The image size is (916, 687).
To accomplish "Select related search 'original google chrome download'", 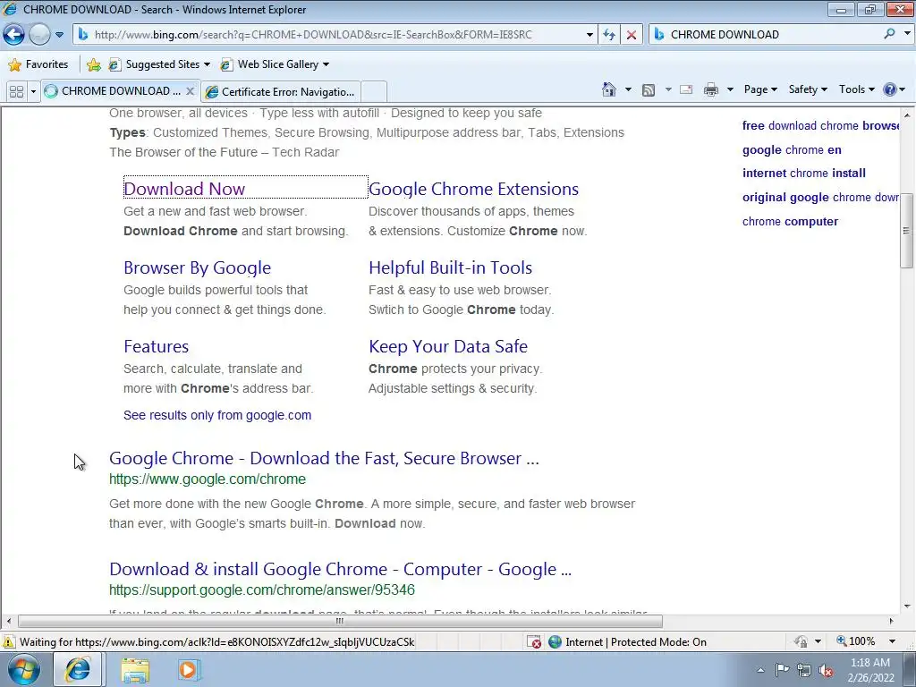I will 821,198.
